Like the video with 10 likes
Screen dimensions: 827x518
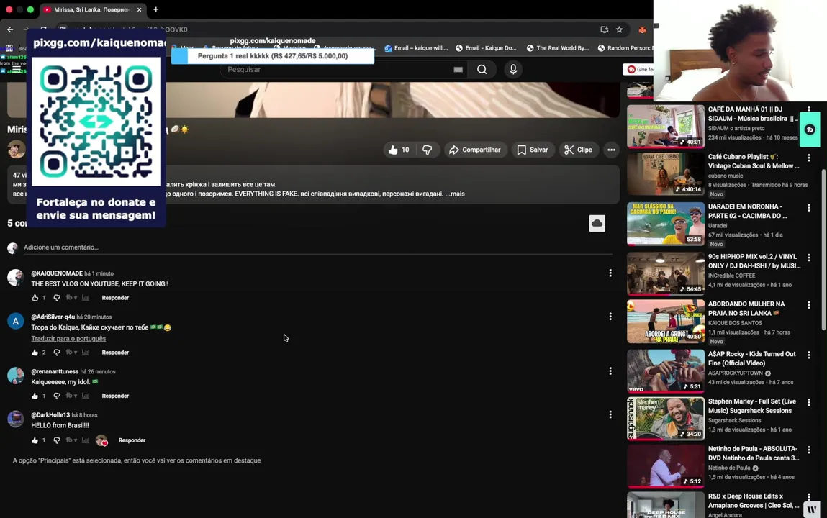[x=399, y=150]
